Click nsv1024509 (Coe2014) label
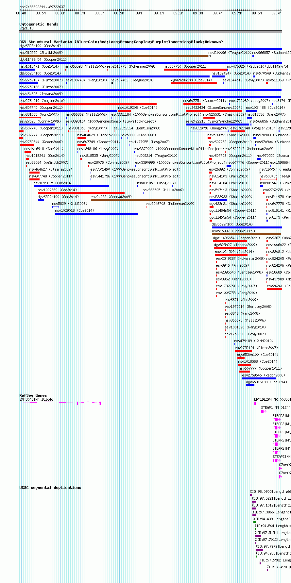 click(234, 252)
